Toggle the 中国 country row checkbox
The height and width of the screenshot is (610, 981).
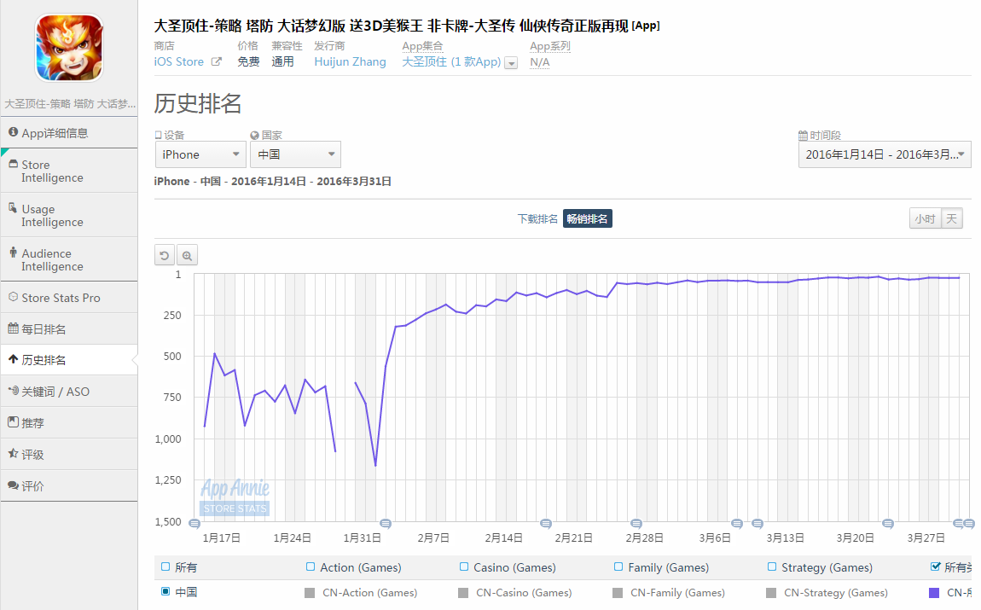[165, 591]
